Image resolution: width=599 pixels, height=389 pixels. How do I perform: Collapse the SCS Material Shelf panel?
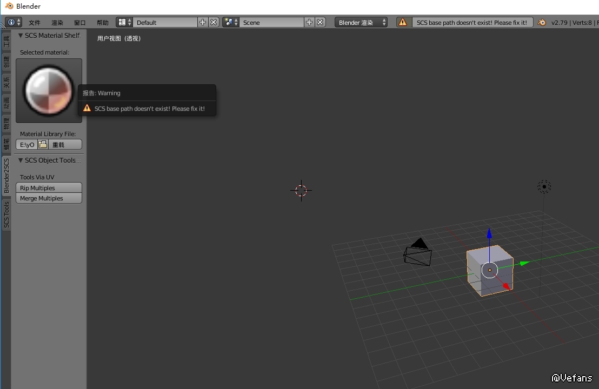21,36
